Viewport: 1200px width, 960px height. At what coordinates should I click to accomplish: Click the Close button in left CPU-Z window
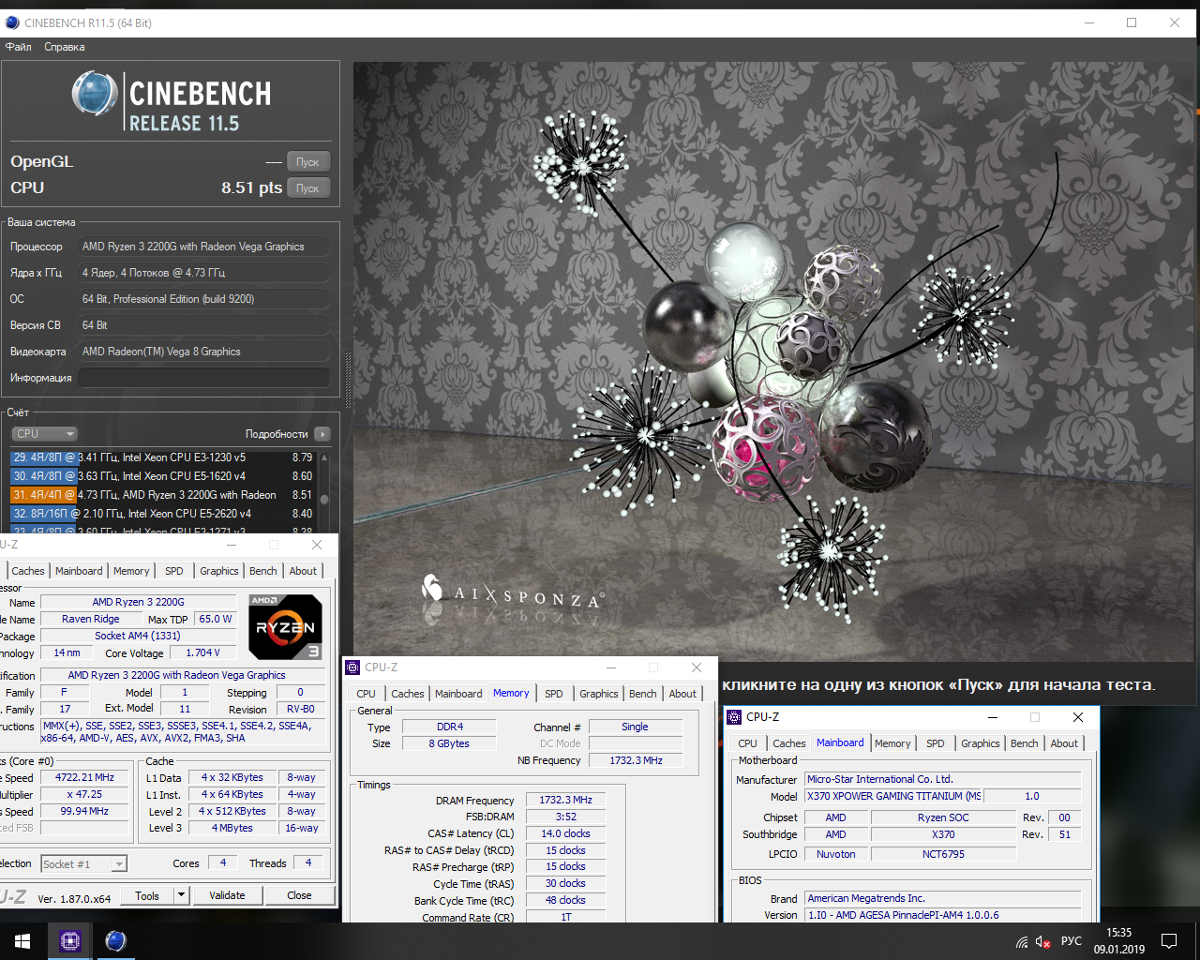pyautogui.click(x=299, y=895)
